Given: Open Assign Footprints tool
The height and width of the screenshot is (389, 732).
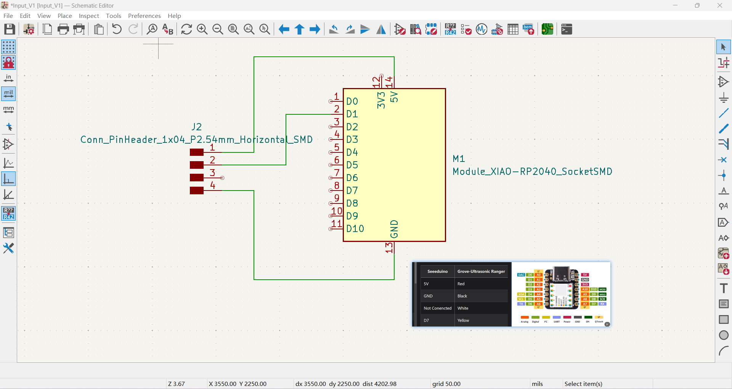Looking at the screenshot, I should (497, 29).
